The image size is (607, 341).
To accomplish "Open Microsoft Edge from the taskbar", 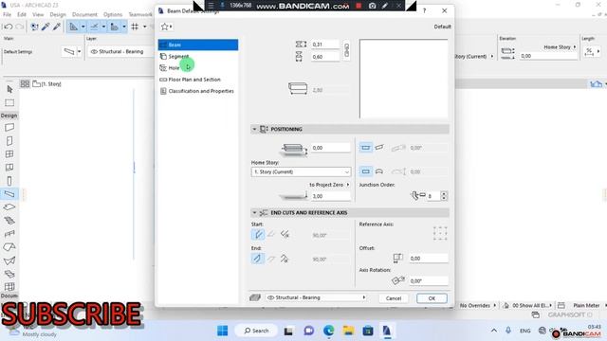I will pyautogui.click(x=329, y=331).
